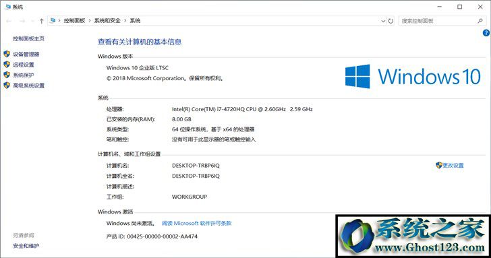Viewport: 491px width, 258px height.
Task: Select 没有可用于此显示器的笔或触控输入 text
Action: 214,139
